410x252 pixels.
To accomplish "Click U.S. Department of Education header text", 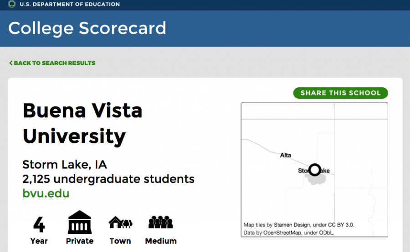I will pos(70,4).
